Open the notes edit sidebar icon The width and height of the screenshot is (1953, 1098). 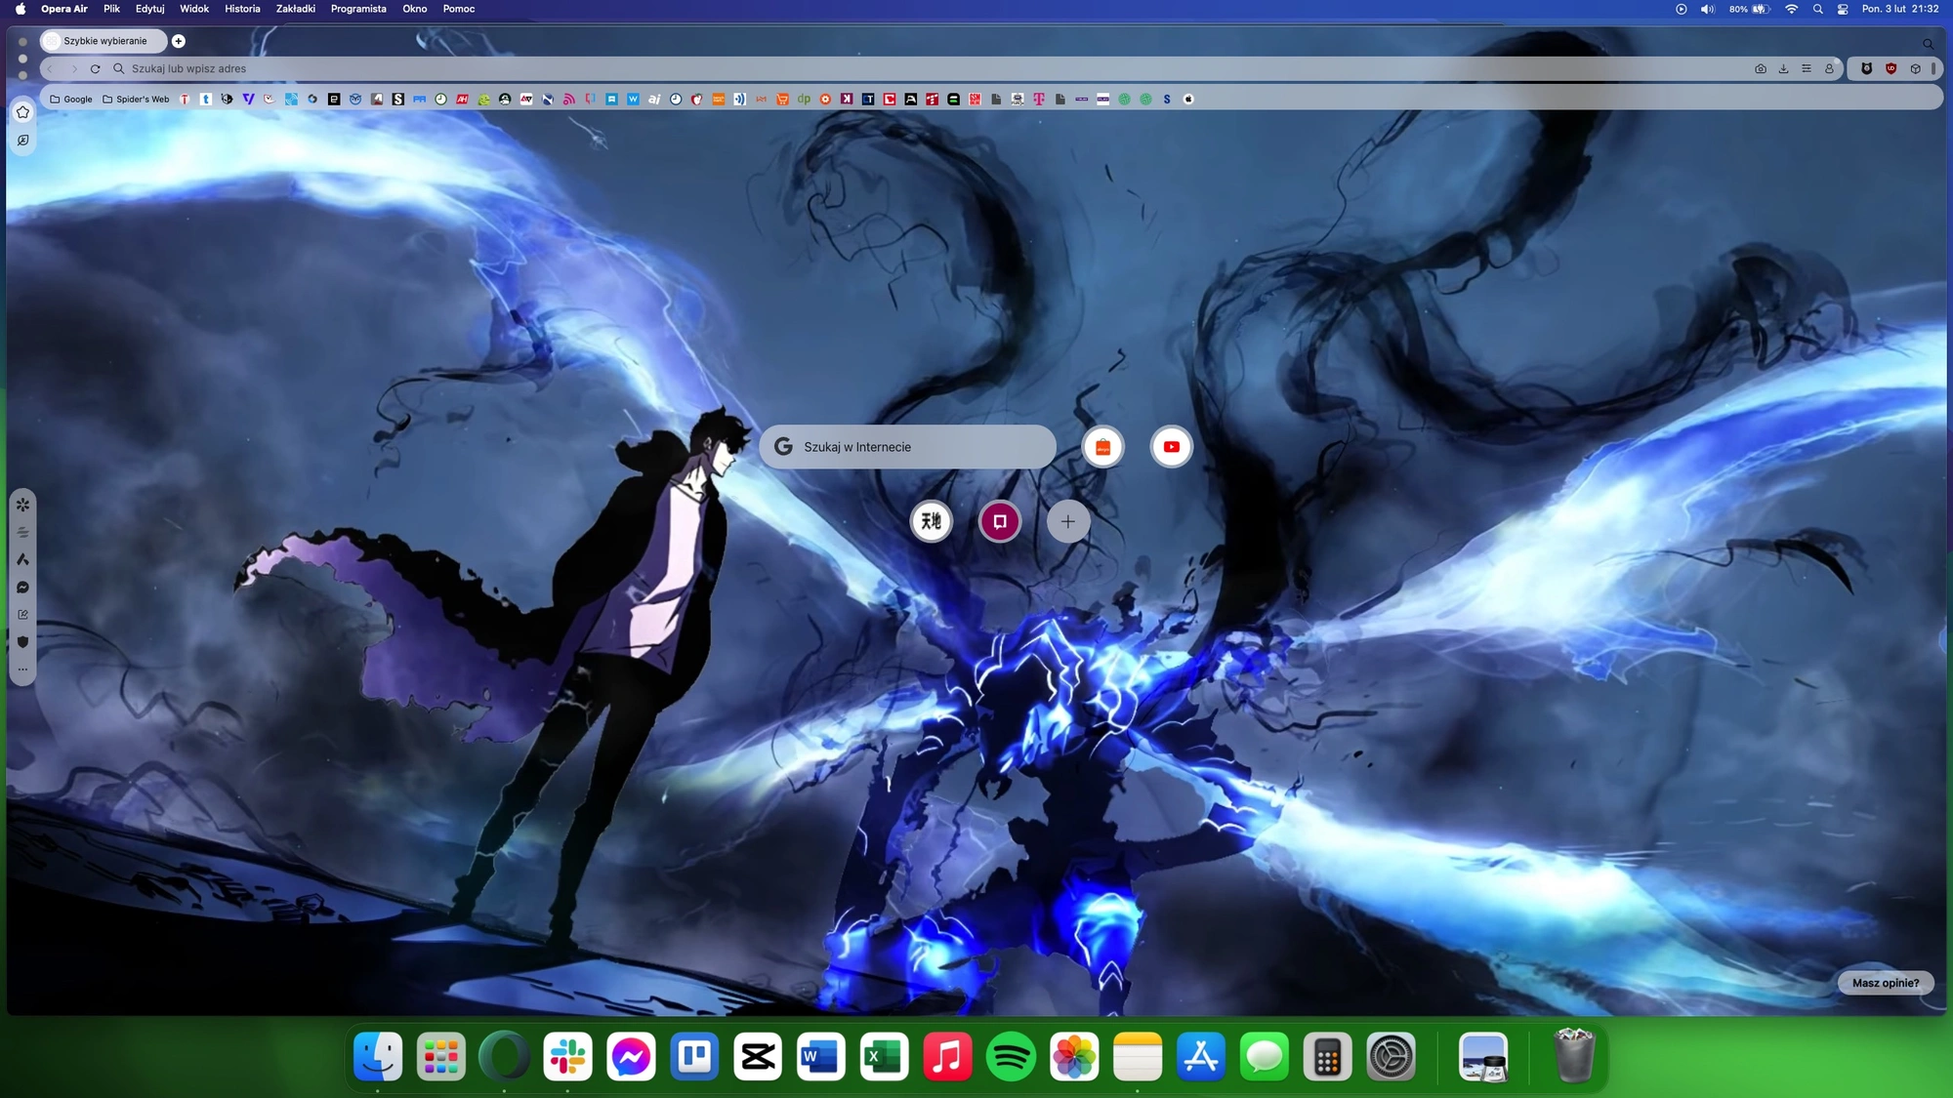click(23, 615)
